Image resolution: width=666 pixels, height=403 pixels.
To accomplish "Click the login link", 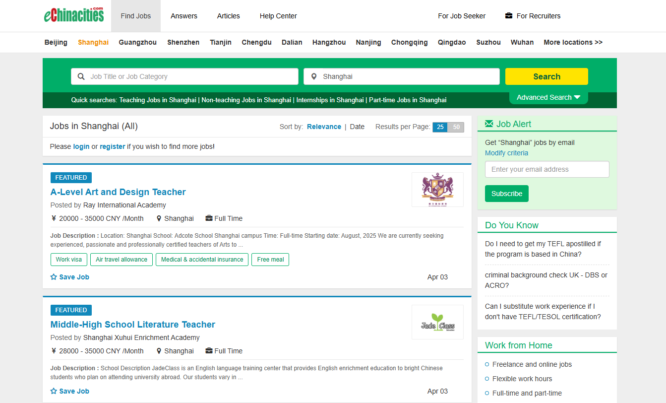I will [x=81, y=146].
